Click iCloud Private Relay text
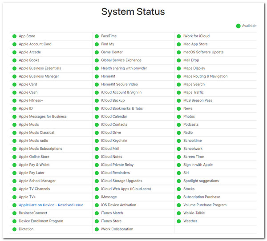267x241 pixels. (x=117, y=165)
